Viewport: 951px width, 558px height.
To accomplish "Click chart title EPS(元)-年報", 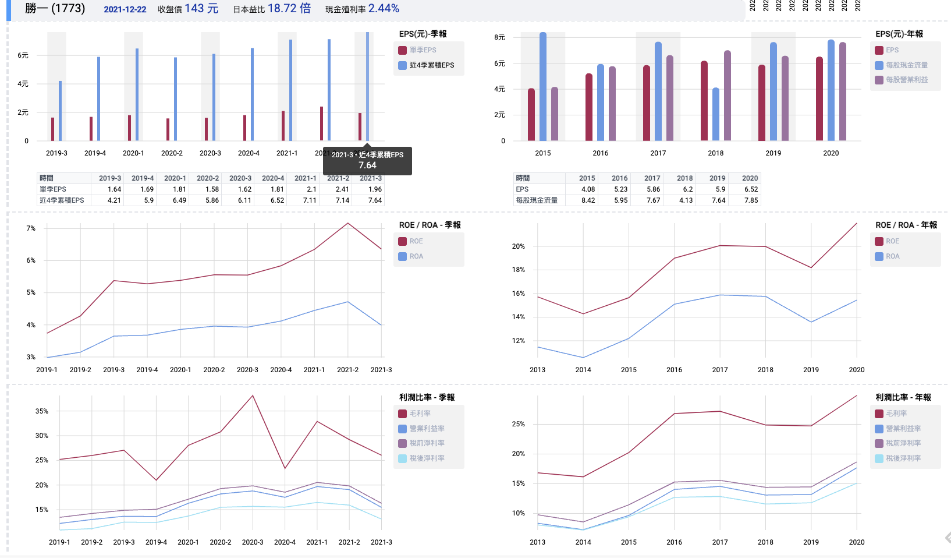I will [899, 34].
